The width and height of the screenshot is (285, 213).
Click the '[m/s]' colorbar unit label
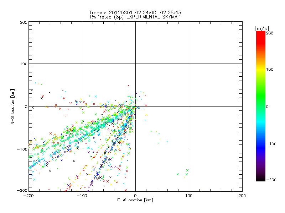262,28
